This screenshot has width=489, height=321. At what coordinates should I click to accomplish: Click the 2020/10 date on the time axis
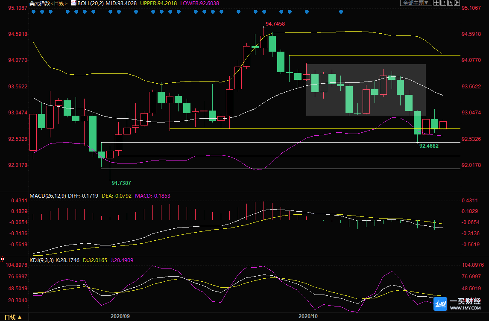tap(308, 316)
